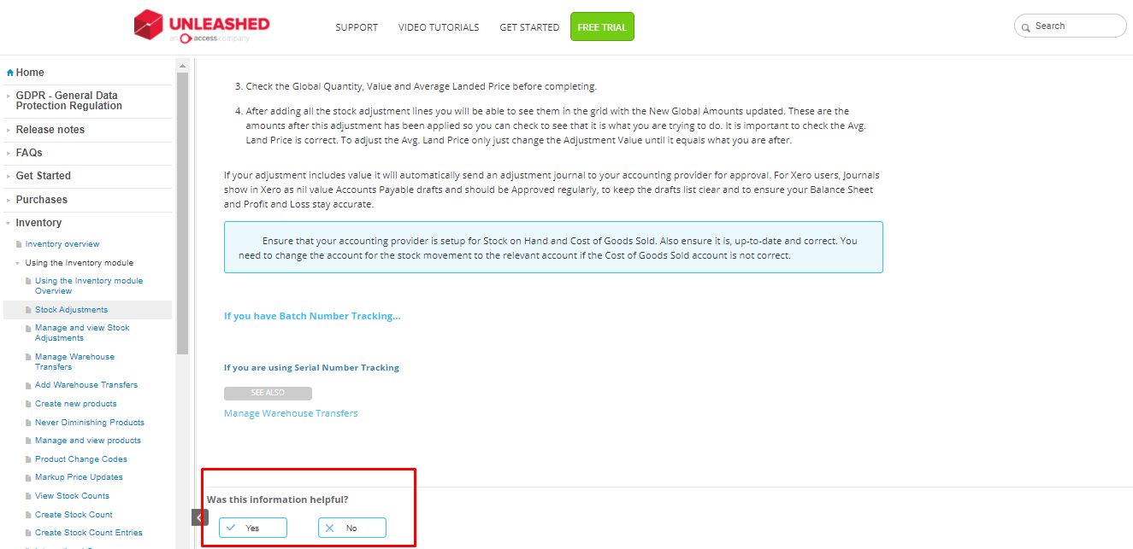Focus the Search input field
Viewport: 1133px width, 549px height.
pyautogui.click(x=1077, y=26)
